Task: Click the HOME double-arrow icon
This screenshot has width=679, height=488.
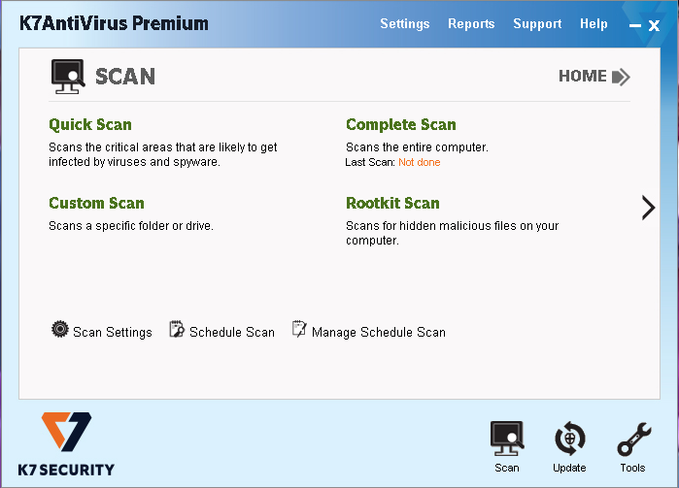Action: [x=621, y=77]
